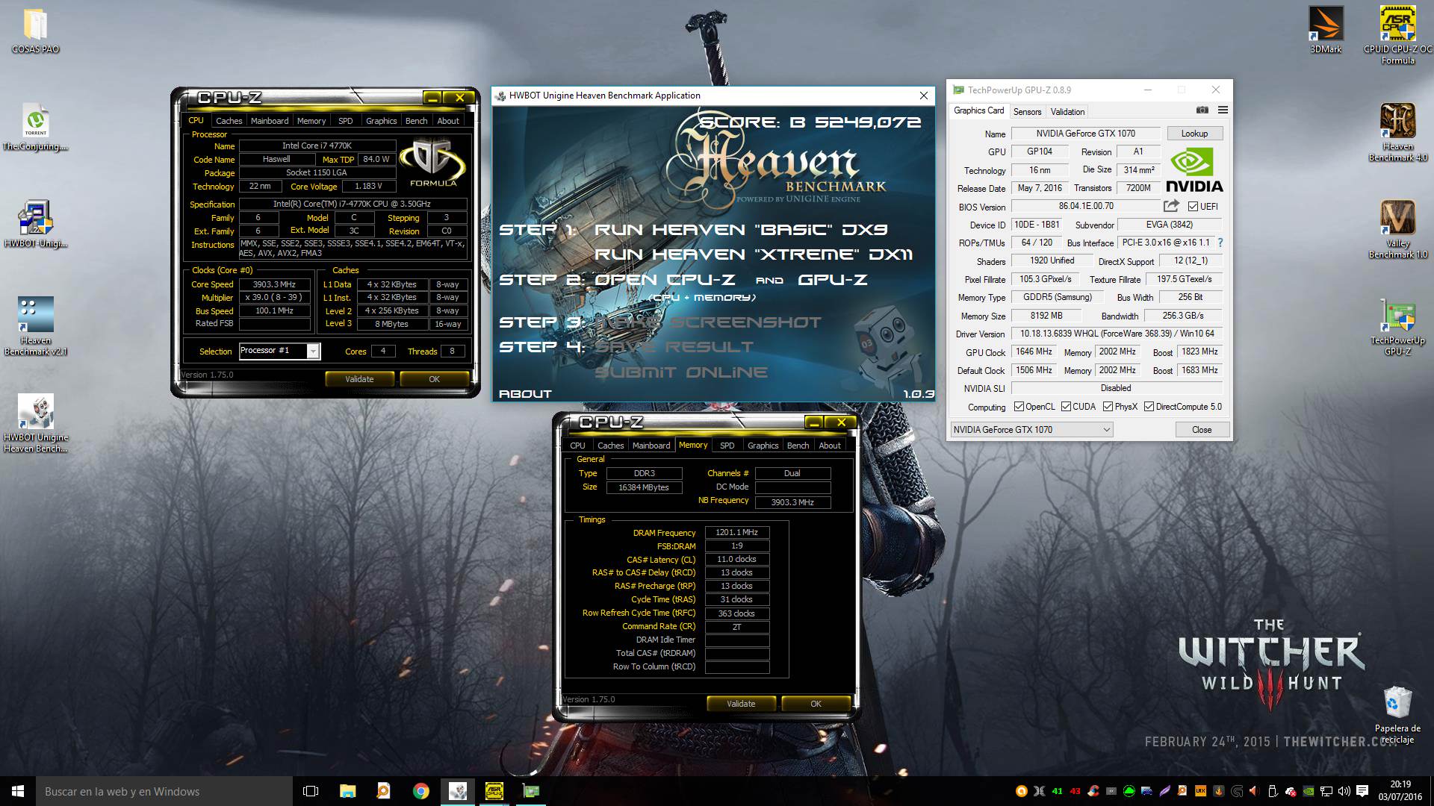Select The Conjuring torrent file icon
The width and height of the screenshot is (1434, 806).
(x=35, y=127)
